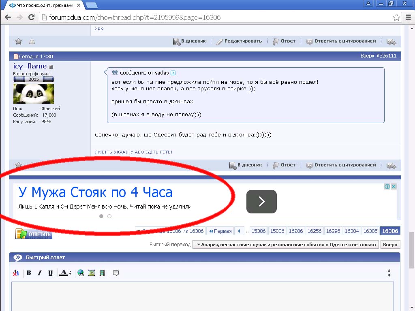Click the ad's next arrow button

(x=261, y=201)
